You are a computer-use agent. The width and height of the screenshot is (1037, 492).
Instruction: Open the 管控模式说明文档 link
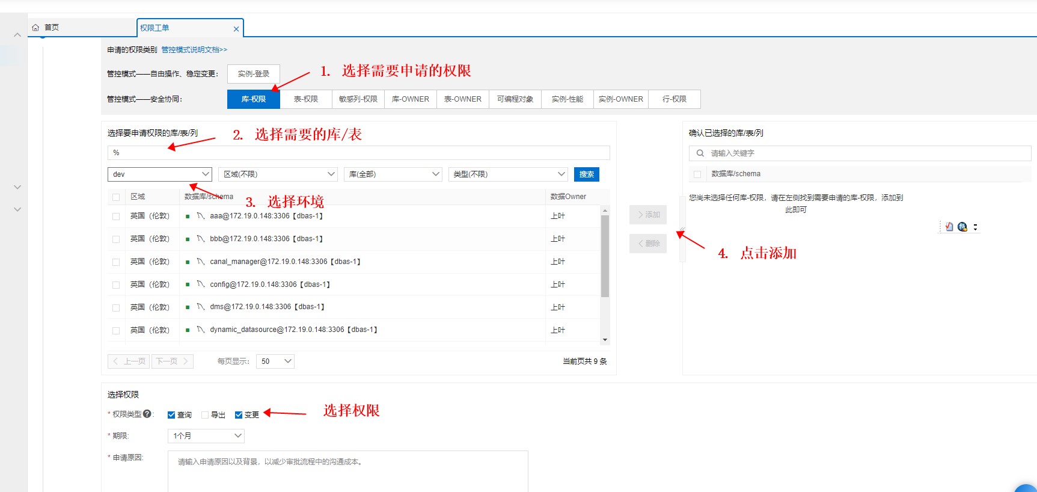tap(194, 50)
